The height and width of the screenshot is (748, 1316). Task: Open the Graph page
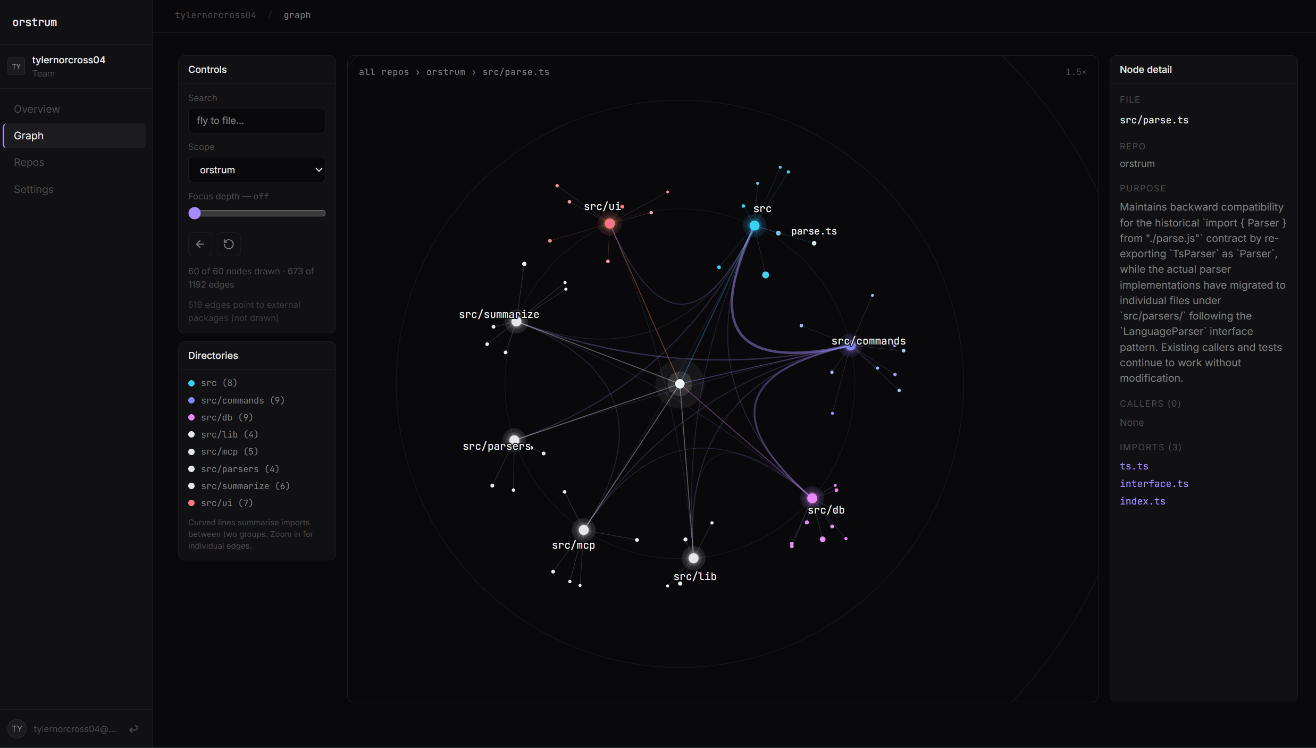click(74, 136)
